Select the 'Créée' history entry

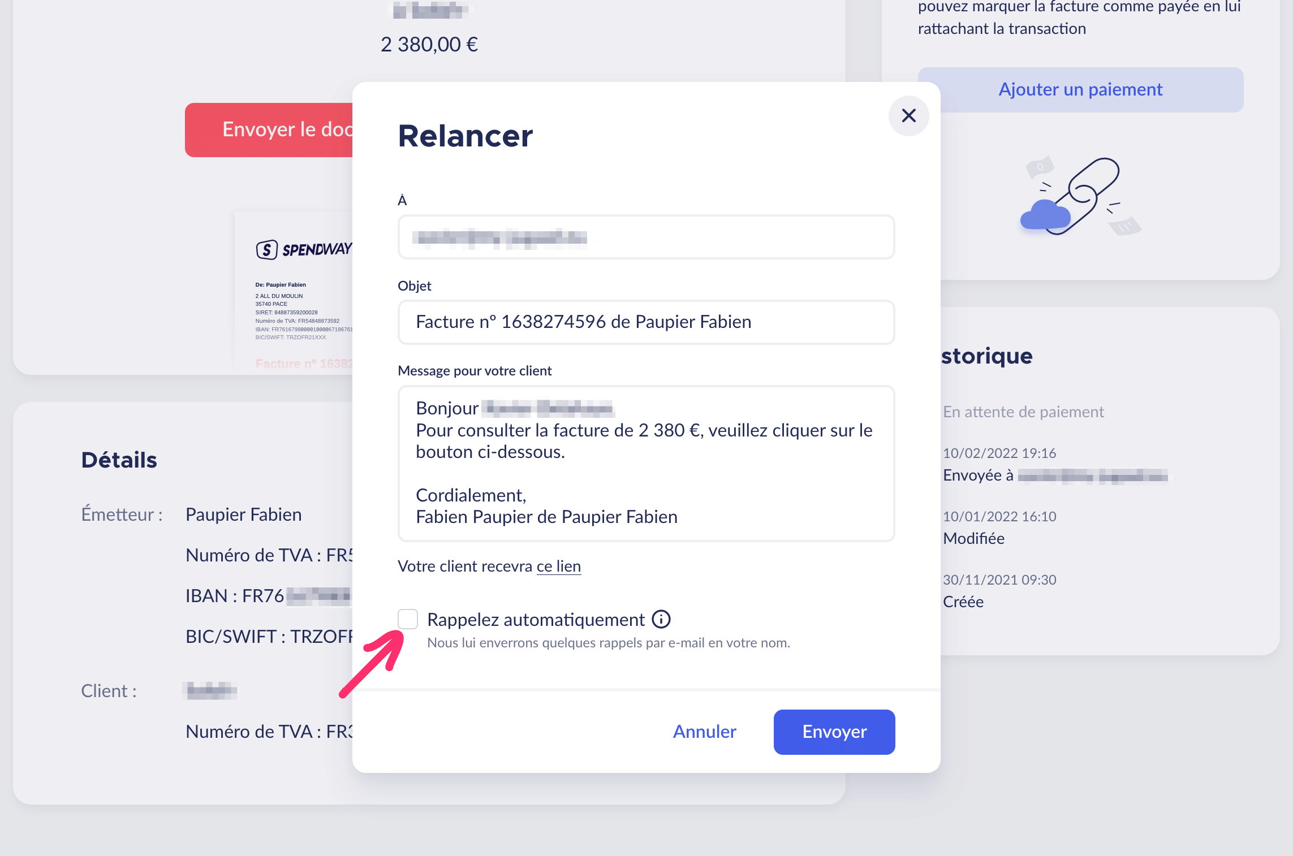pos(963,602)
